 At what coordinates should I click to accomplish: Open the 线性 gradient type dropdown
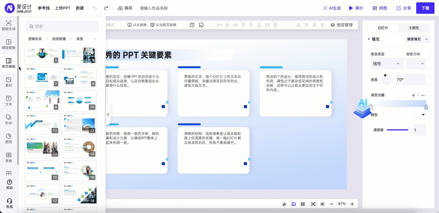pyautogui.click(x=387, y=63)
